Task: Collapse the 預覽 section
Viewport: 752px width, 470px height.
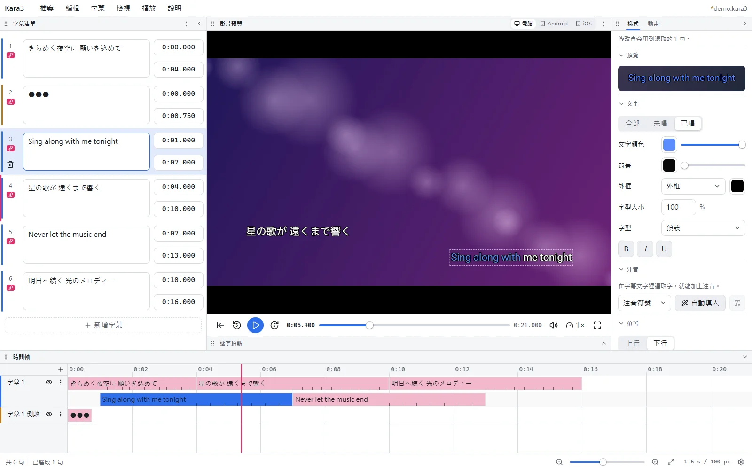Action: [x=628, y=55]
